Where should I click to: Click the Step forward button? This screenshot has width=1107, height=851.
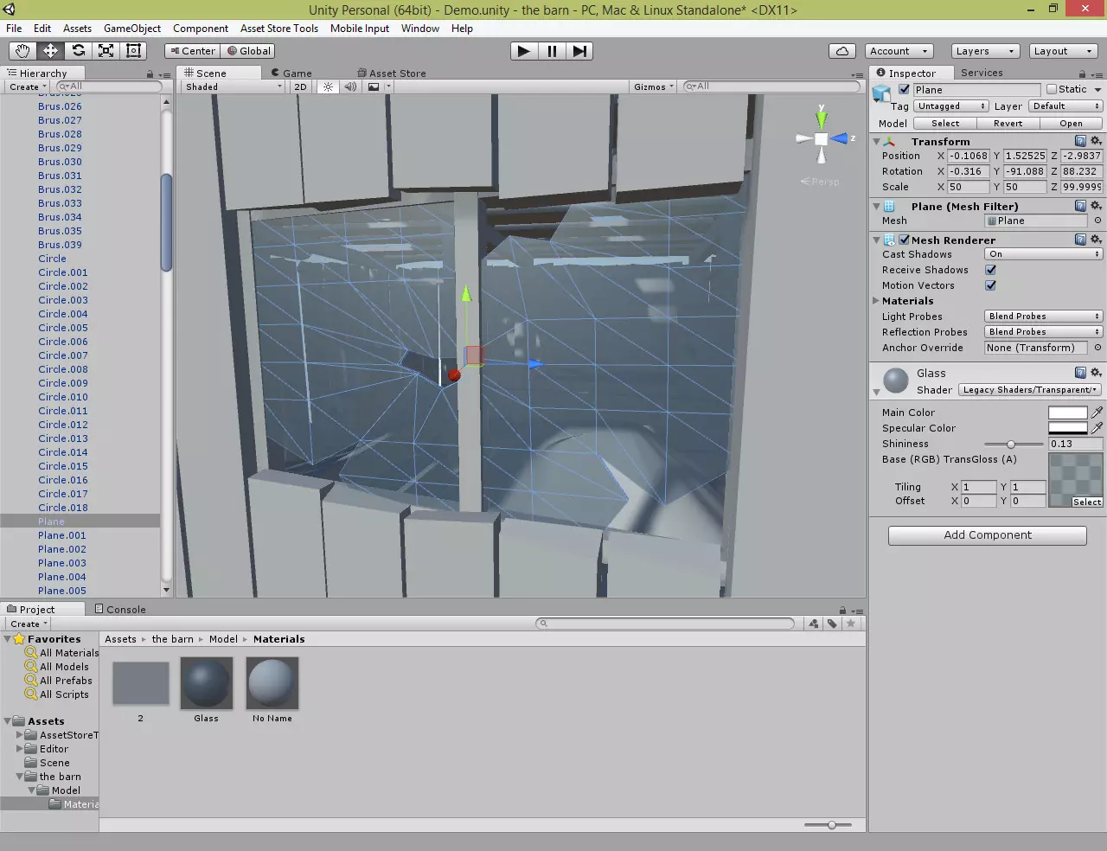[x=579, y=51]
